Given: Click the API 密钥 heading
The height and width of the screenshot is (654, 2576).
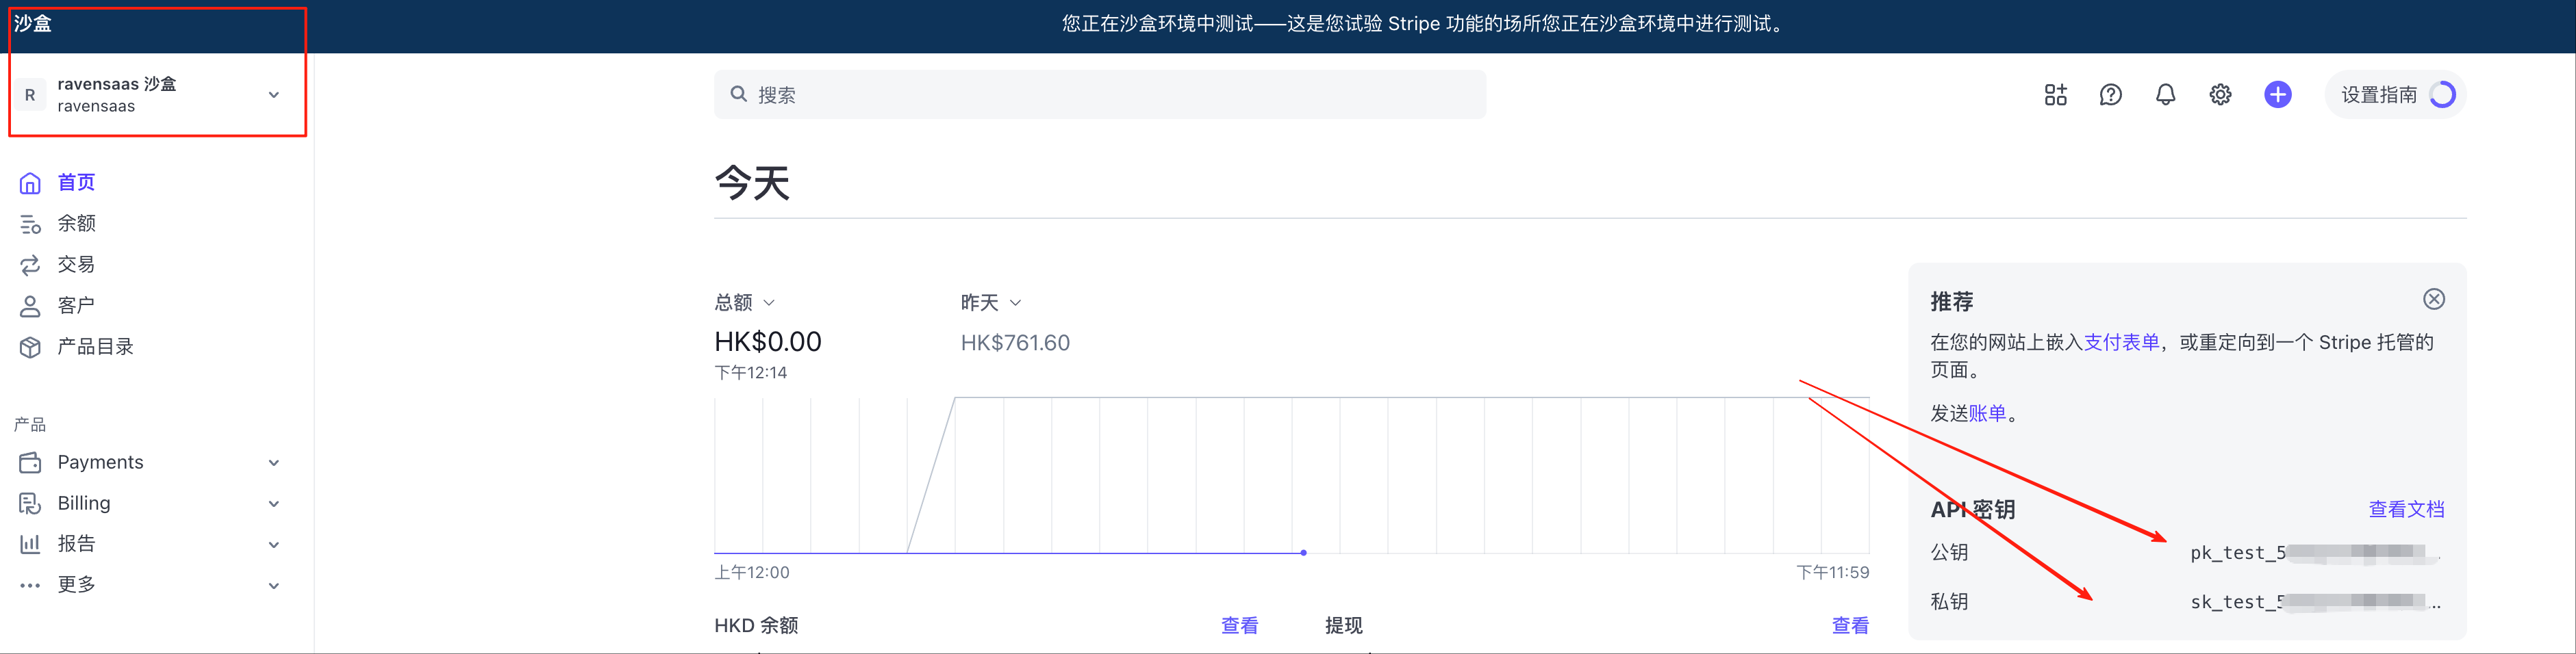Looking at the screenshot, I should pos(1972,509).
